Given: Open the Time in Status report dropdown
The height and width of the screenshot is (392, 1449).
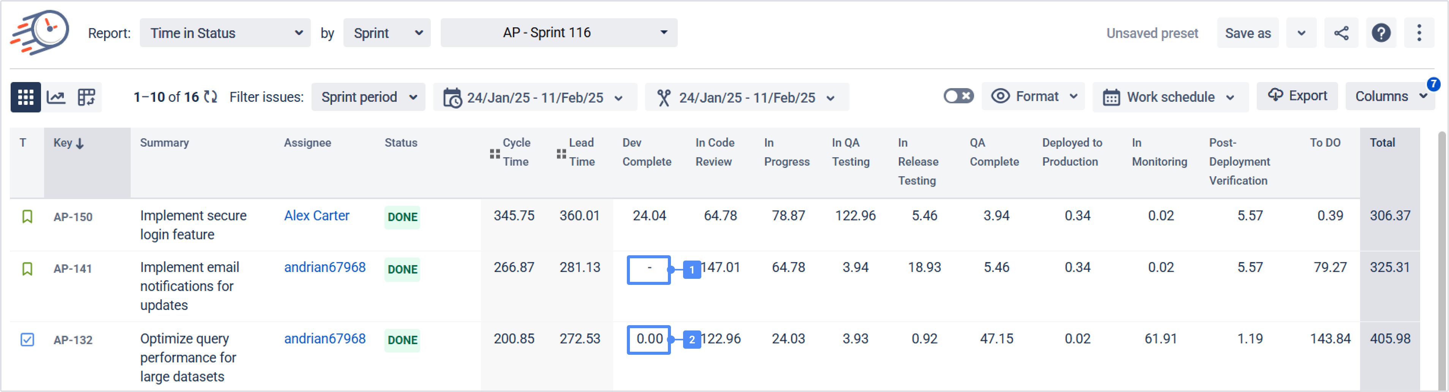Looking at the screenshot, I should 225,33.
